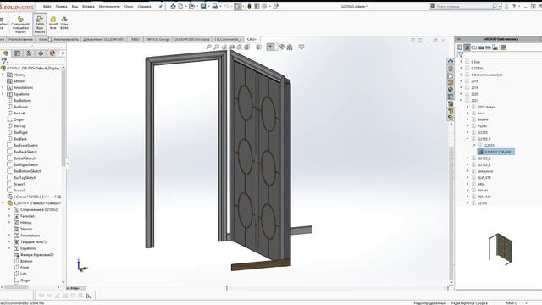Switch to FeatureManager design tree tab
The height and width of the screenshot is (305, 542).
[x=6, y=53]
